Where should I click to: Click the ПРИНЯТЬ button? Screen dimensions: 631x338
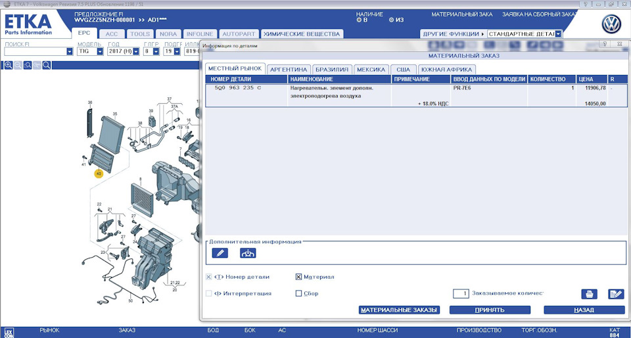point(490,310)
